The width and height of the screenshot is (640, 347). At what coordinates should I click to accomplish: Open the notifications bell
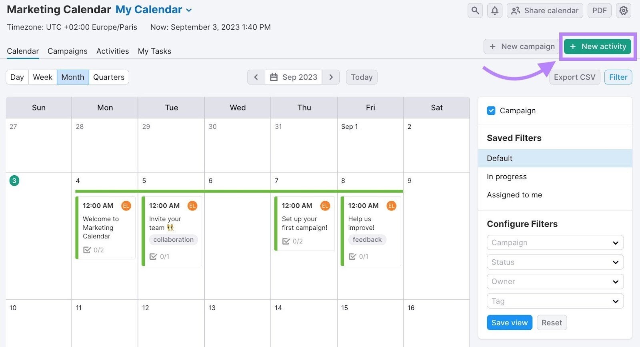(x=495, y=11)
